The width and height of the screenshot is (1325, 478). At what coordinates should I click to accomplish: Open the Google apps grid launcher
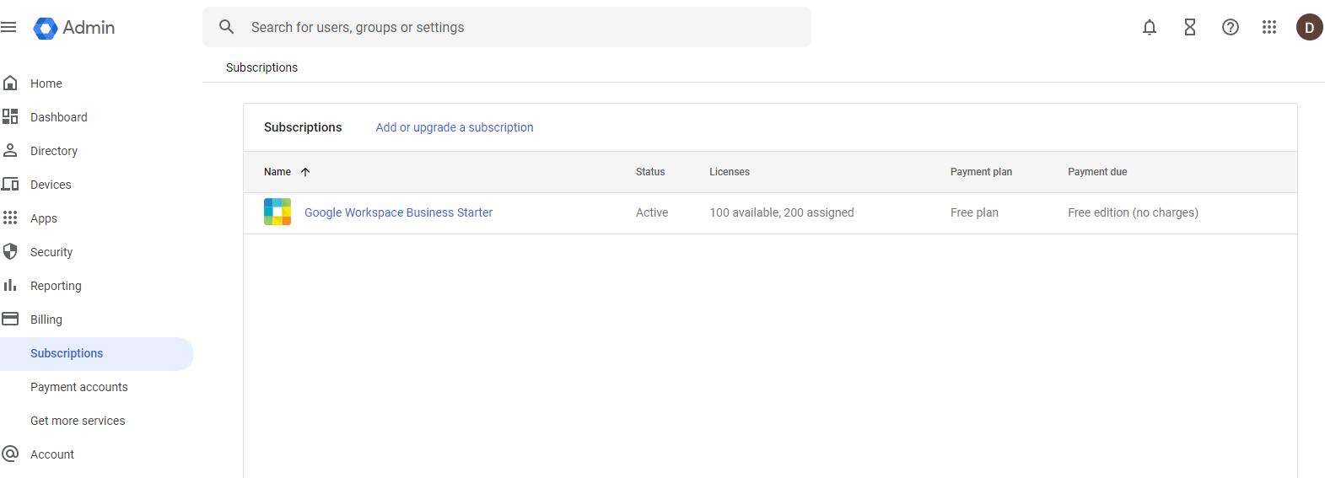1268,27
